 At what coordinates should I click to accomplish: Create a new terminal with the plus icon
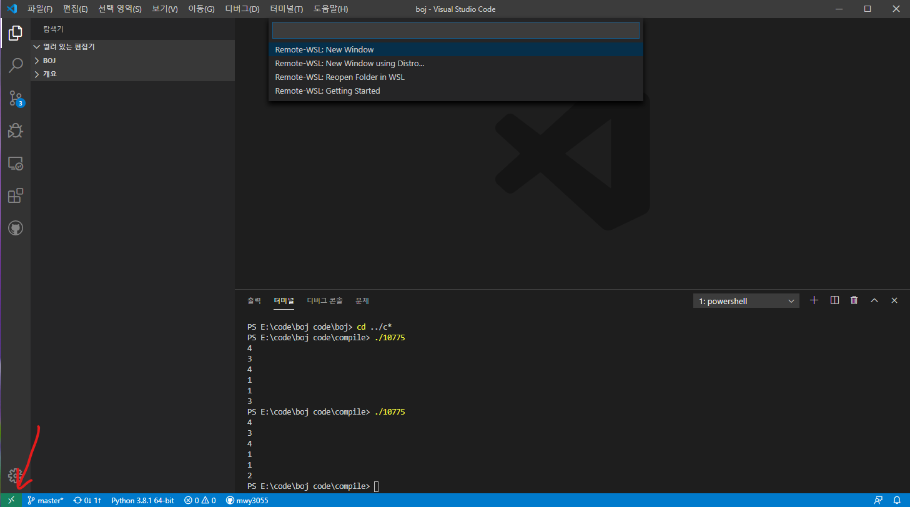pos(814,300)
